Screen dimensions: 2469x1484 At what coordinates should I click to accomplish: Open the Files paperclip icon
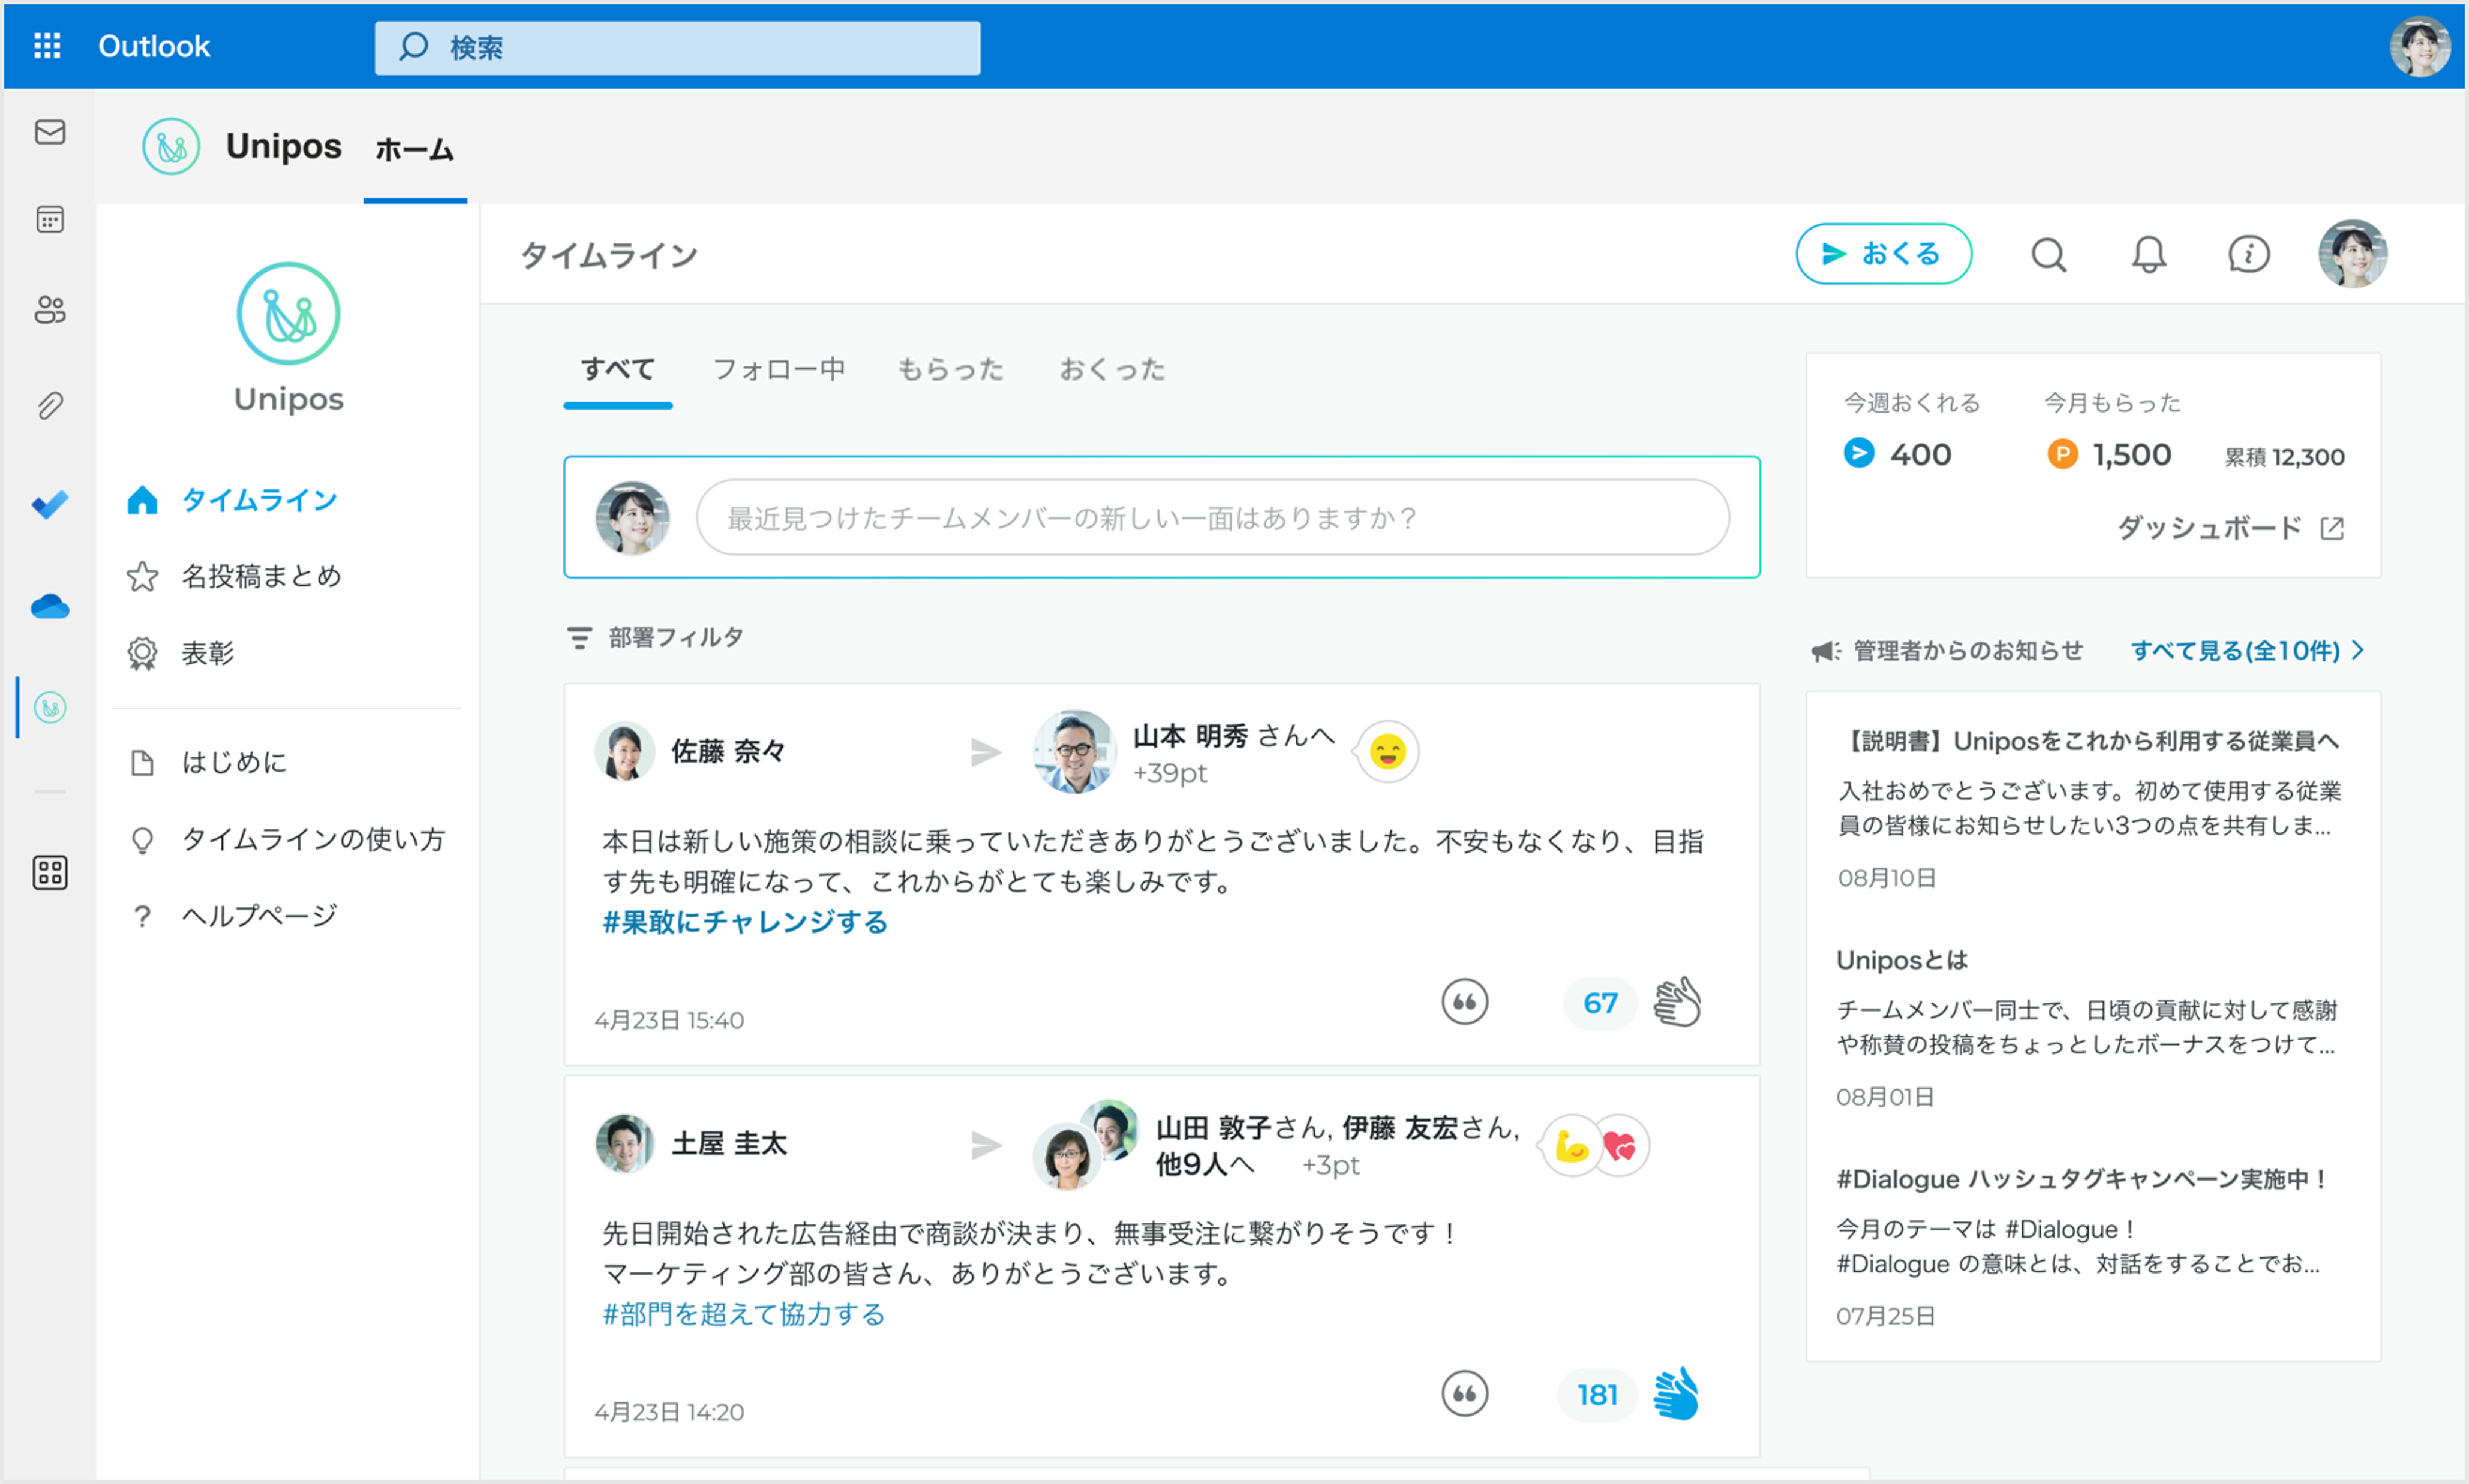pos(50,405)
